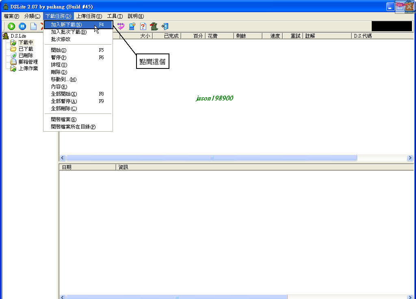The image size is (416, 299).
Task: Click the 資訊 column header in log panel
Action: (264, 167)
